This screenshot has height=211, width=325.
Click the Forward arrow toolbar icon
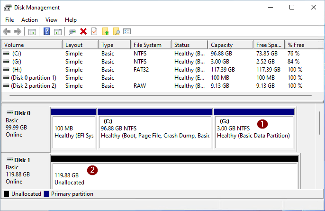point(18,31)
